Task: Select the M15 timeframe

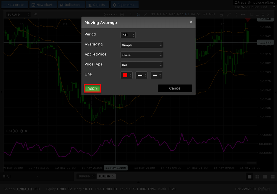Action: point(172,14)
